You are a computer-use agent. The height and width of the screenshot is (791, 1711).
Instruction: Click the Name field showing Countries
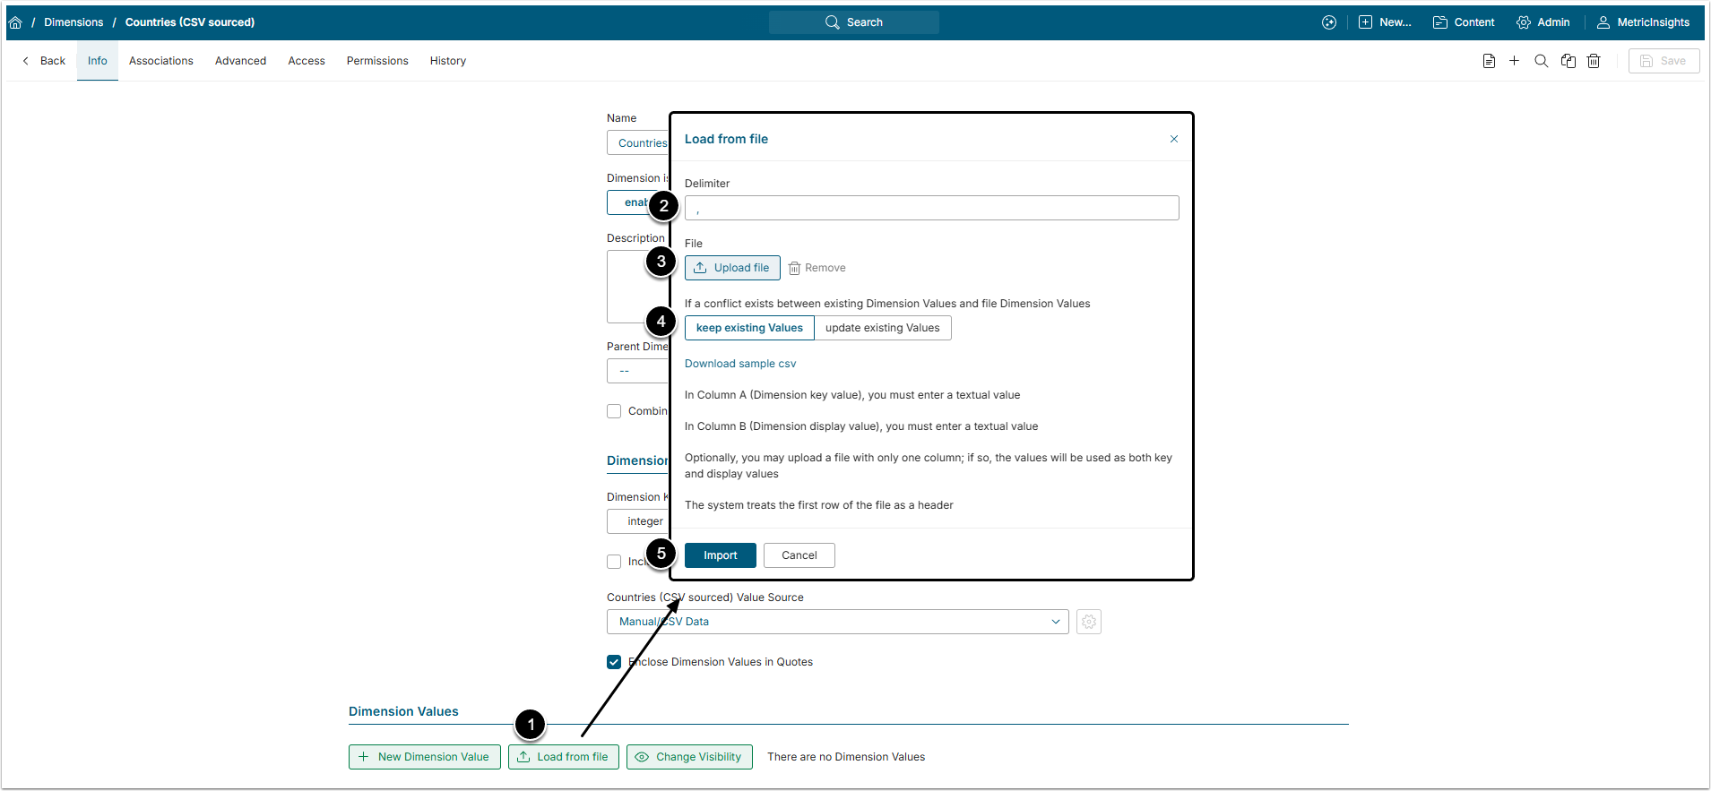(x=638, y=143)
